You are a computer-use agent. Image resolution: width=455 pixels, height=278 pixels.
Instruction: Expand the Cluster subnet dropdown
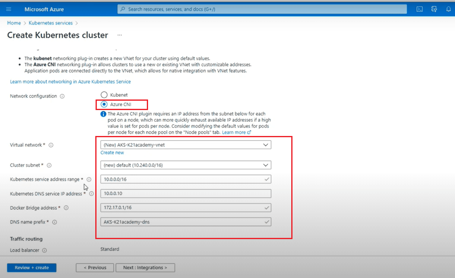185,165
